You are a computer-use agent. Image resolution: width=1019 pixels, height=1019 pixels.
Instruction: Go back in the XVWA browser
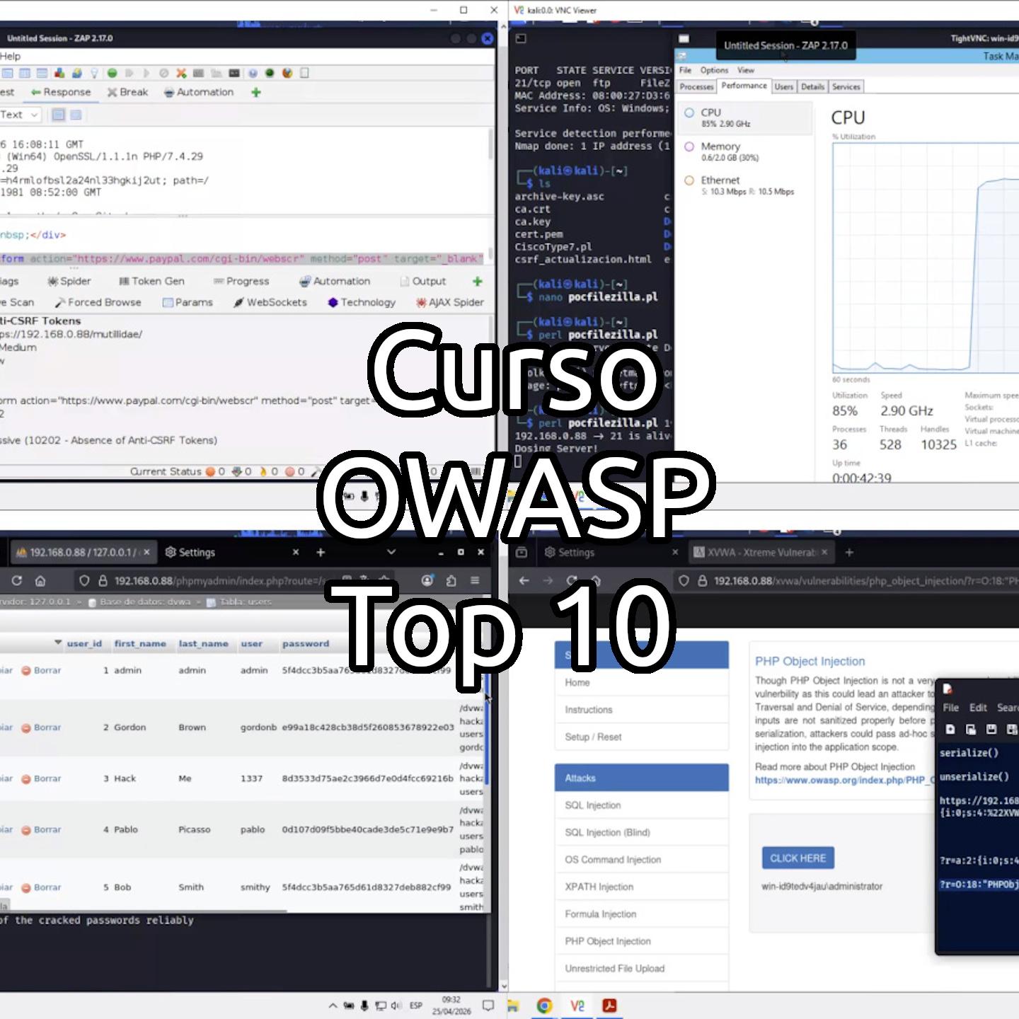pos(524,581)
